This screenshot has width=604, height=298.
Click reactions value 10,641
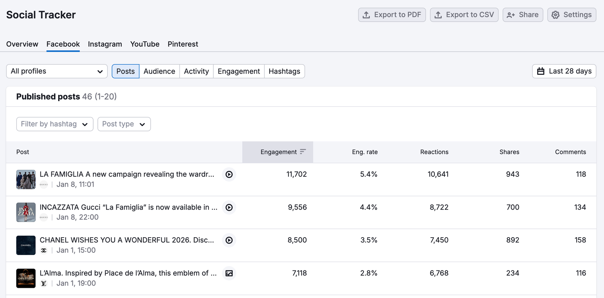pos(438,174)
